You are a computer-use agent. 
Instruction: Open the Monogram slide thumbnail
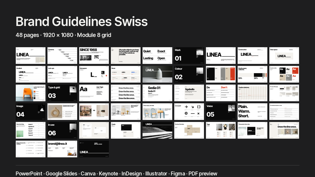94,74
